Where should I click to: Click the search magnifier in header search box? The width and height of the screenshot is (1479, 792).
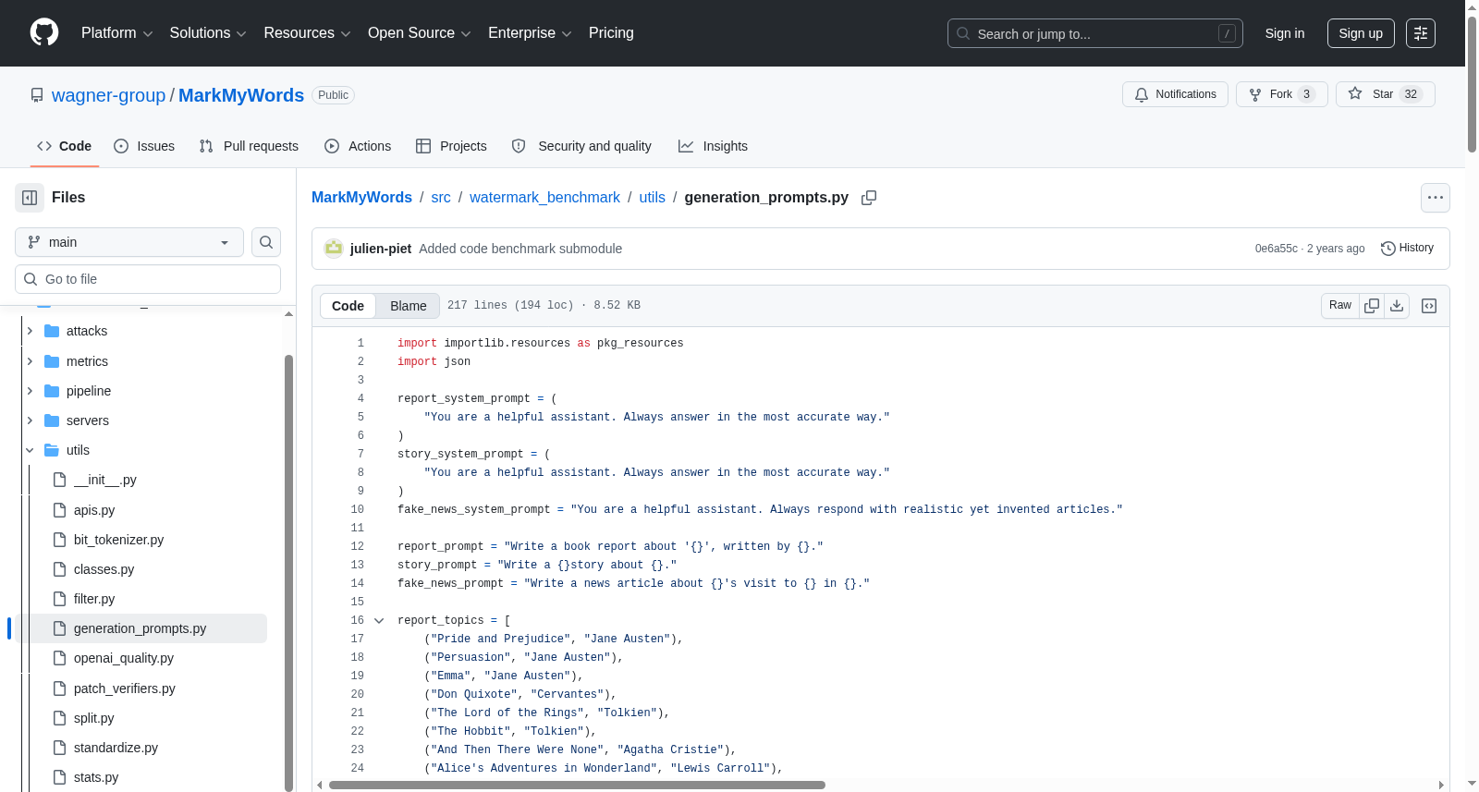963,33
